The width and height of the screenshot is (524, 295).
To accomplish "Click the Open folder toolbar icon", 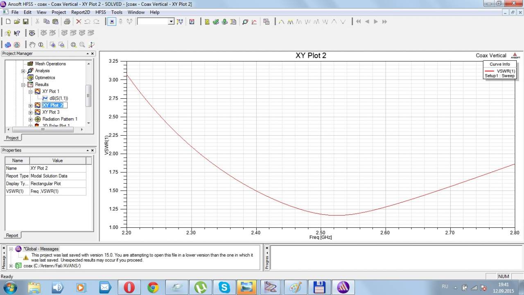I will [x=17, y=22].
